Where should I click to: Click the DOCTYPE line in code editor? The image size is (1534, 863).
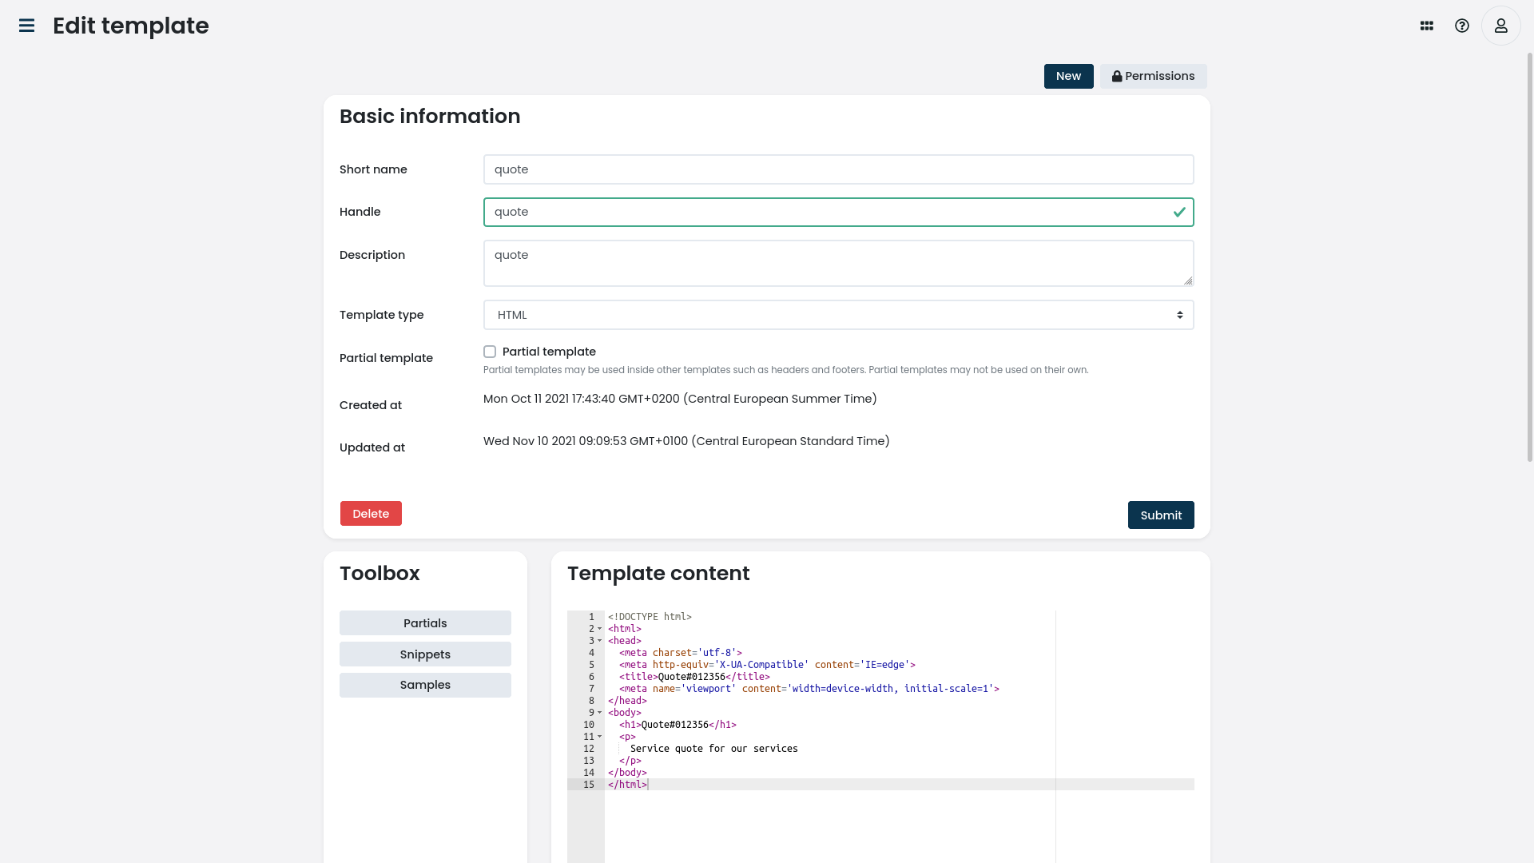click(x=650, y=617)
